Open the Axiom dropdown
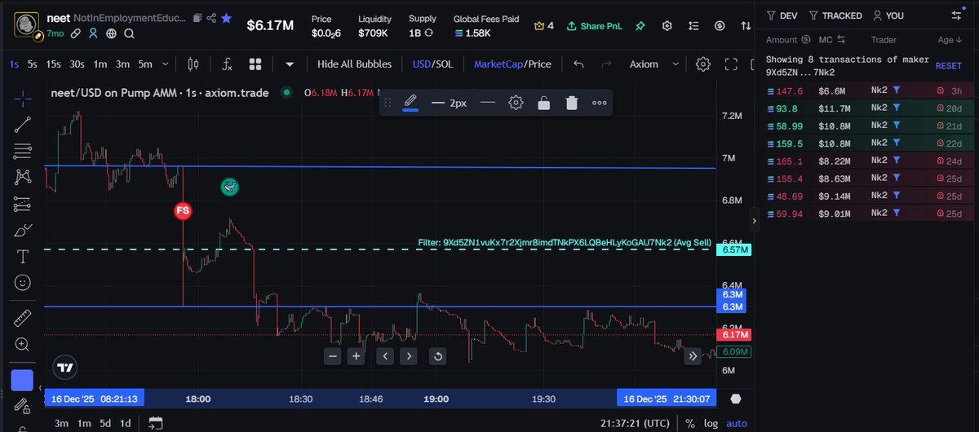 pyautogui.click(x=655, y=64)
